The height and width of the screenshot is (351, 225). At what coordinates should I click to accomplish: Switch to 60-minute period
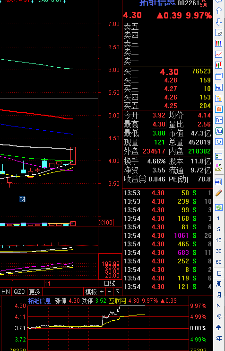[x=219, y=262]
